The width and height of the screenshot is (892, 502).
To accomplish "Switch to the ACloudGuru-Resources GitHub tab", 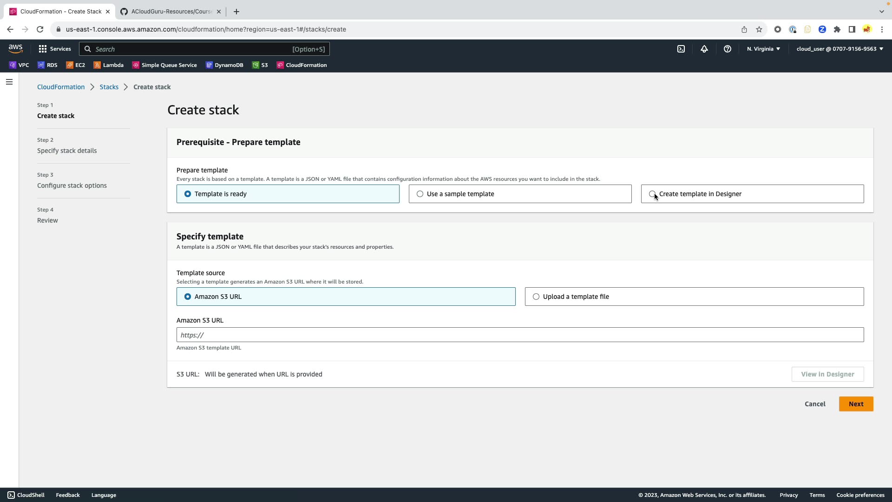I will coord(171,12).
